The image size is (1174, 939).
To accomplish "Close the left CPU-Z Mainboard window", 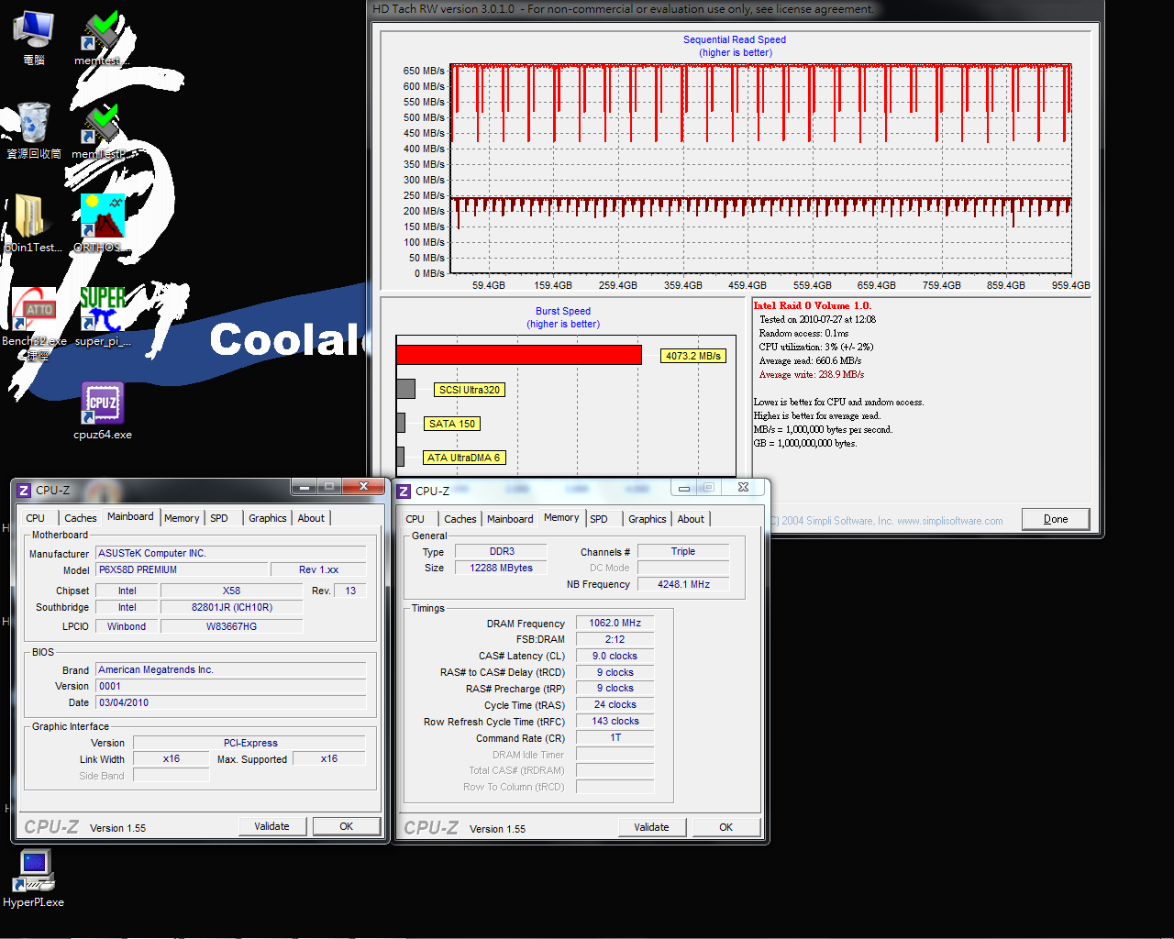I will pyautogui.click(x=363, y=486).
